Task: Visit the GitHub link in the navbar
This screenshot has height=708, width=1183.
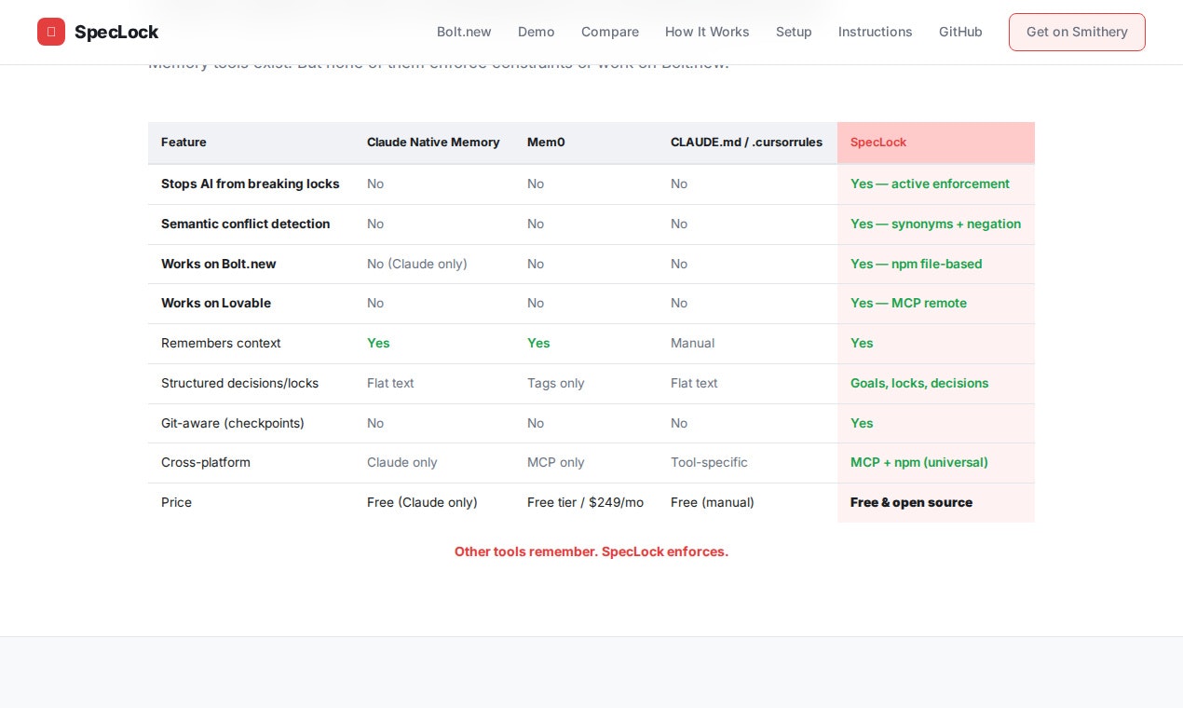Action: click(x=960, y=32)
